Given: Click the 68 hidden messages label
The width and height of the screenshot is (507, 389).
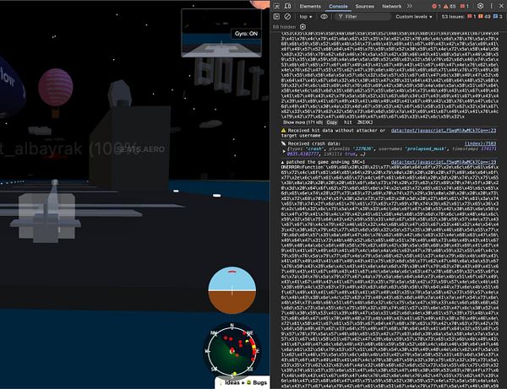Looking at the screenshot, I should [284, 27].
